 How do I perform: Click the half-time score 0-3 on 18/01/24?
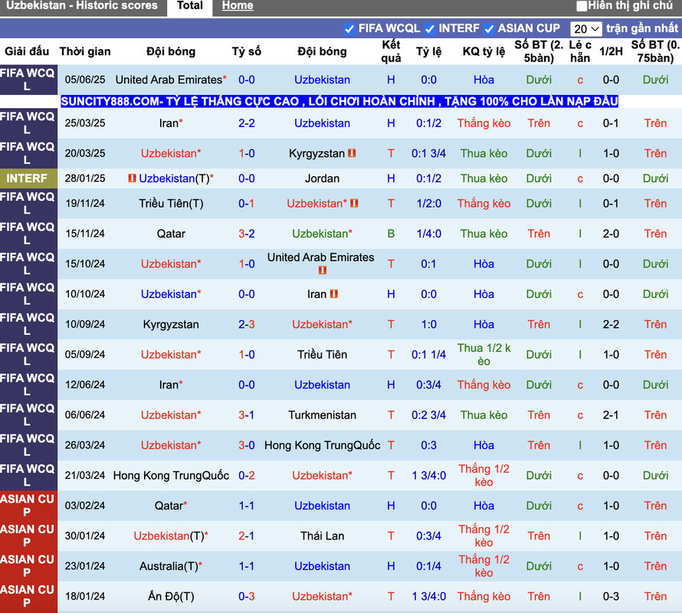pos(611,596)
